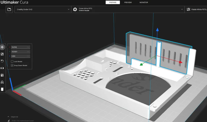The height and width of the screenshot is (122, 207).
Task: Click the Z position field 3.824
Action: coord(20,56)
